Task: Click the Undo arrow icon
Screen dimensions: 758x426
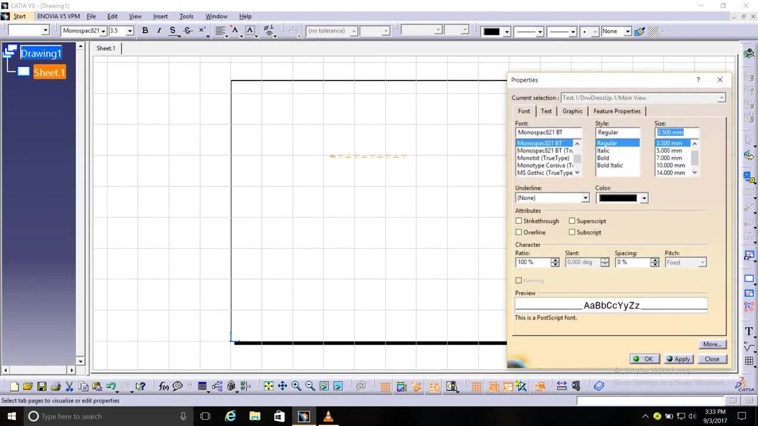Action: [111, 386]
